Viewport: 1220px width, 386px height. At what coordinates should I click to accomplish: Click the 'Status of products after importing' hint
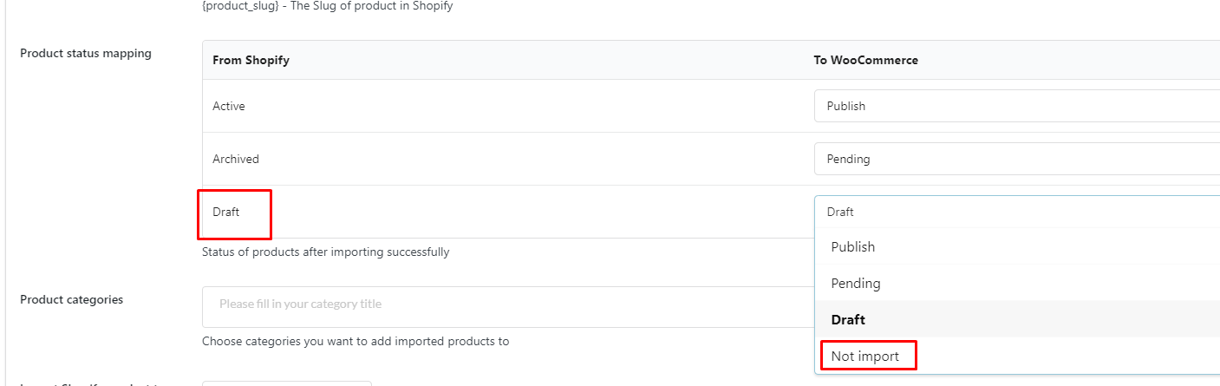(325, 252)
